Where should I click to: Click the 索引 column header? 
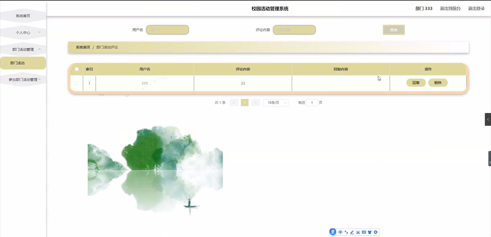click(89, 69)
